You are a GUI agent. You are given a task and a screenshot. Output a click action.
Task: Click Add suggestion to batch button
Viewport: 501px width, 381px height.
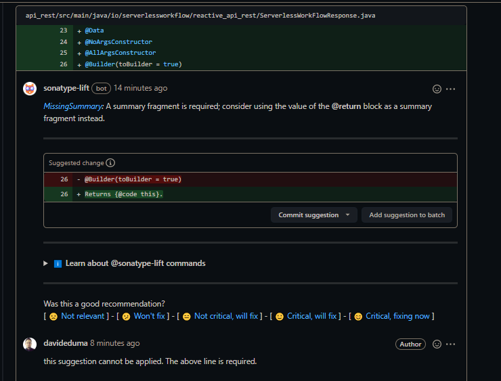coord(407,215)
